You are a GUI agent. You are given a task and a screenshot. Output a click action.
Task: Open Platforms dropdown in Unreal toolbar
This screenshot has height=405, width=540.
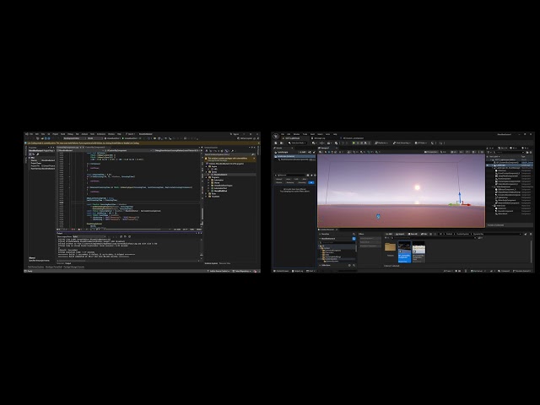click(381, 143)
